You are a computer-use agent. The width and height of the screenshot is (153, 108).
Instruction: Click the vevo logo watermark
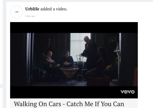pyautogui.click(x=127, y=92)
